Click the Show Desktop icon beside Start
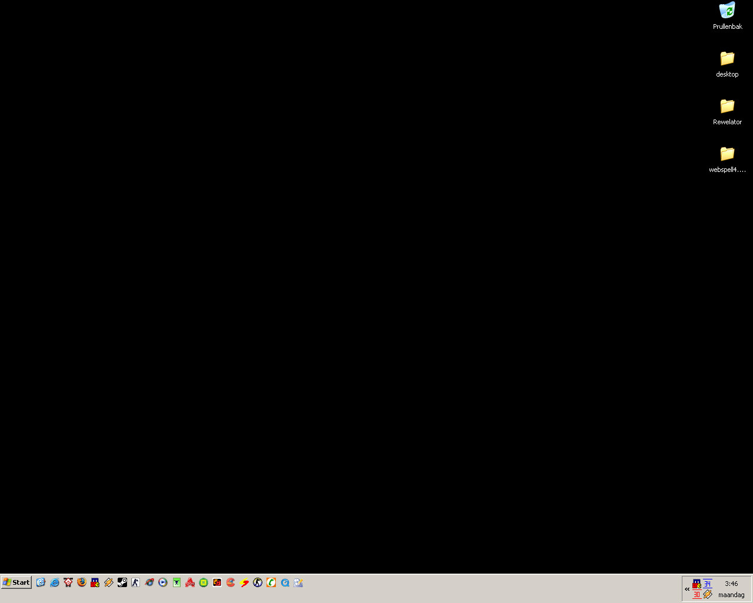The width and height of the screenshot is (753, 603). tap(41, 582)
